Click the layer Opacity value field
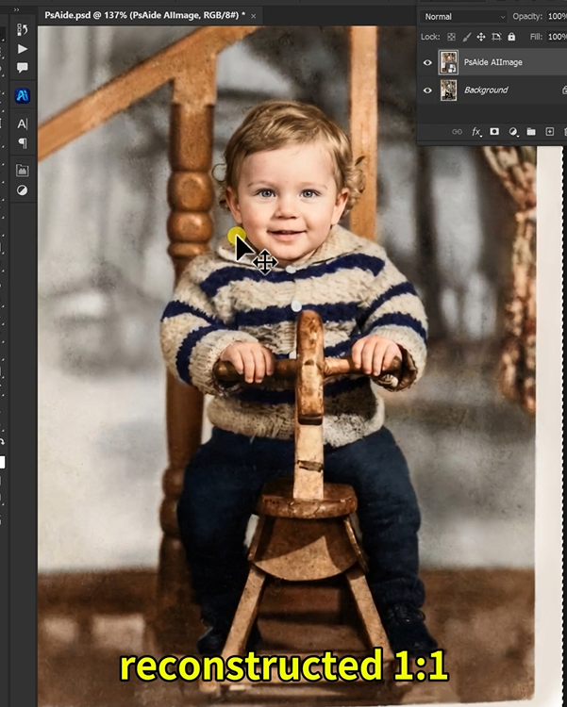567x707 pixels. pos(557,17)
